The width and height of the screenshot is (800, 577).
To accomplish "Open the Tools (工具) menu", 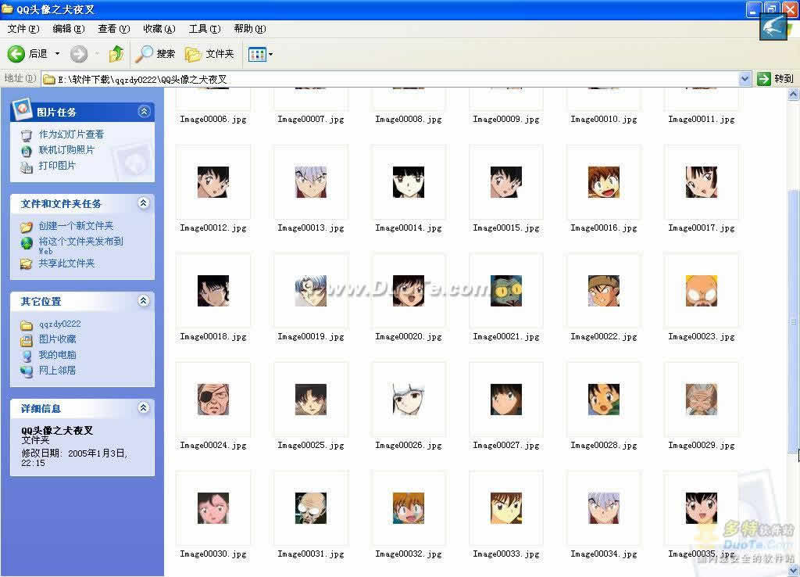I will pos(205,29).
